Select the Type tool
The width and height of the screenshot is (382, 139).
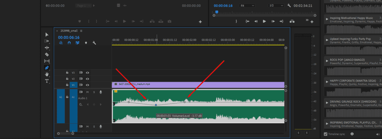click(x=47, y=81)
